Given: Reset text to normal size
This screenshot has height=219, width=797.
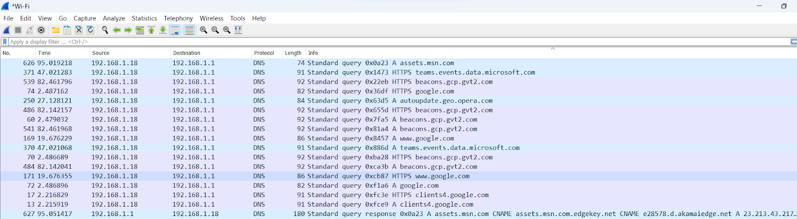Looking at the screenshot, I should (227, 30).
